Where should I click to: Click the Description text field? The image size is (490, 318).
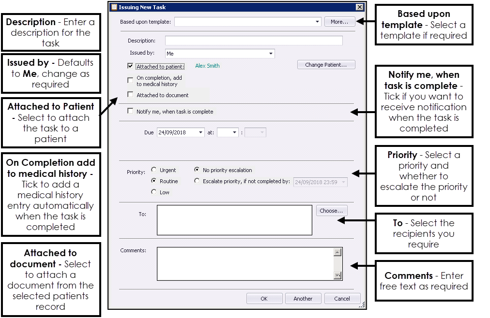(254, 41)
